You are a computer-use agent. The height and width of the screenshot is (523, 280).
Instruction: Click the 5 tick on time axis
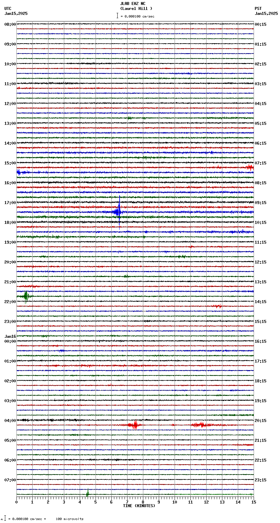(96, 502)
